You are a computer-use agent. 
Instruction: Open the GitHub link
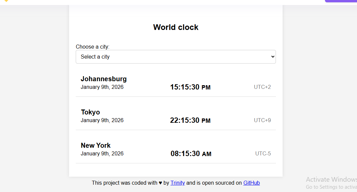[x=251, y=183]
